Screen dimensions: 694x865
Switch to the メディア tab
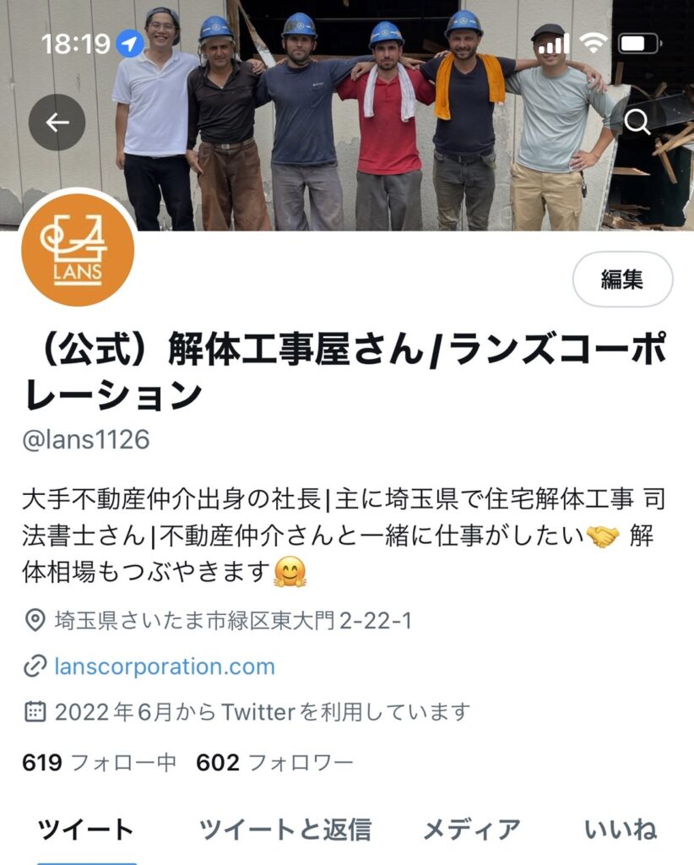472,830
